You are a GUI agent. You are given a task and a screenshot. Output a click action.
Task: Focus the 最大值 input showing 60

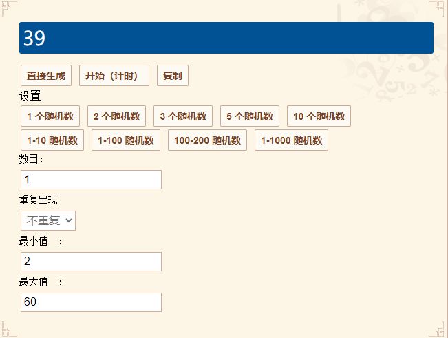point(91,302)
